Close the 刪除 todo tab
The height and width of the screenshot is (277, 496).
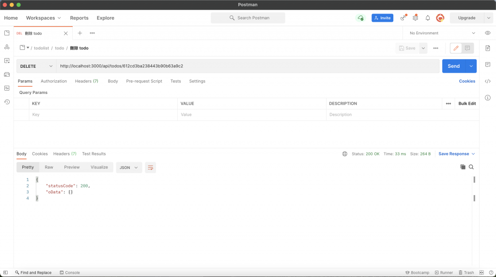click(x=65, y=33)
